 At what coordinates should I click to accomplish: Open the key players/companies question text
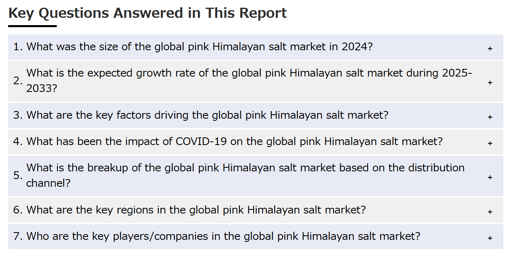[x=223, y=236]
